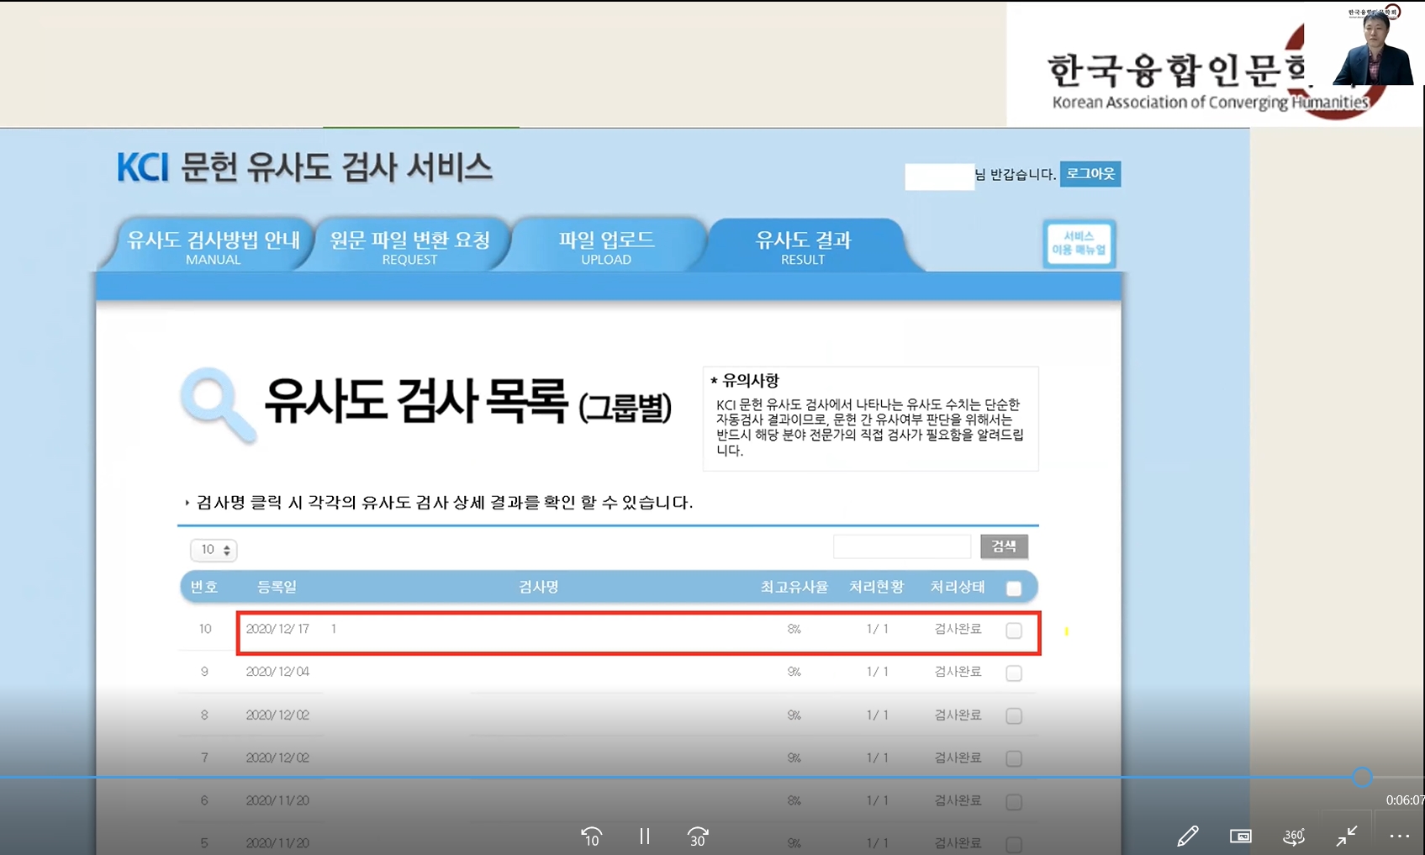Click the 검사명 column header
This screenshot has width=1425, height=855.
(x=538, y=587)
